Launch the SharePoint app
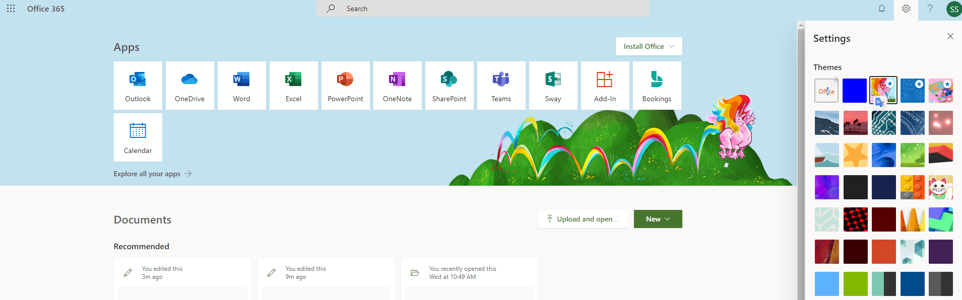The width and height of the screenshot is (962, 300). tap(450, 86)
